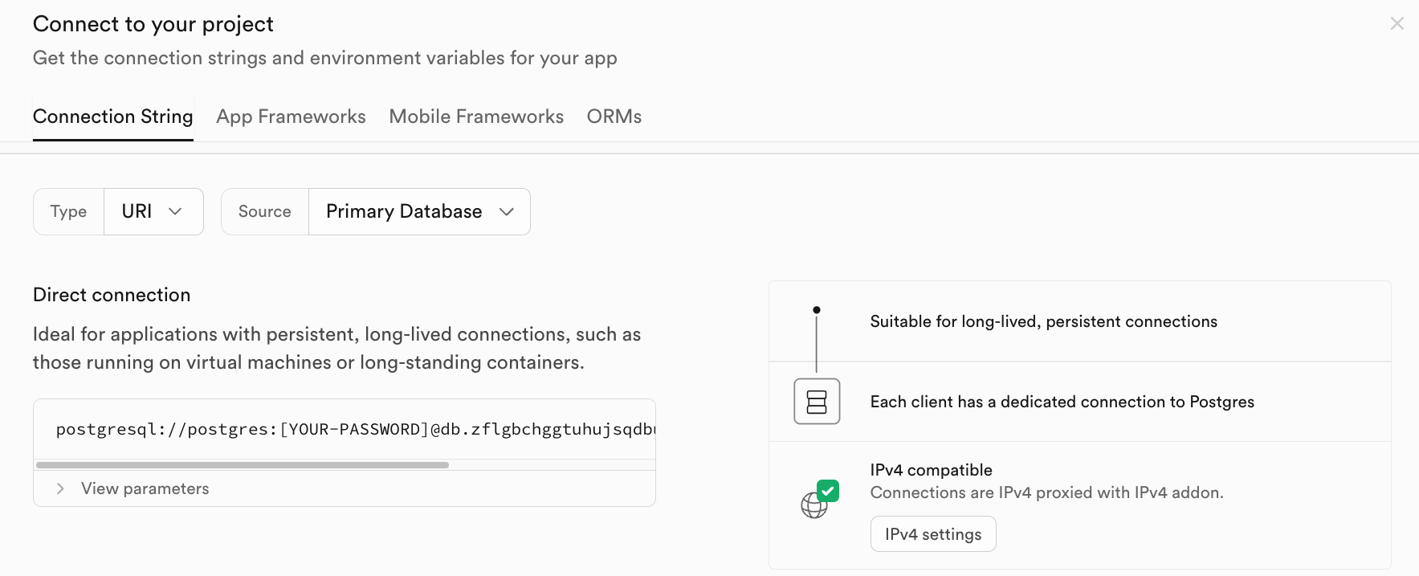Close the Connect to your project dialog
Screen dimensions: 1419x576
click(x=1397, y=24)
